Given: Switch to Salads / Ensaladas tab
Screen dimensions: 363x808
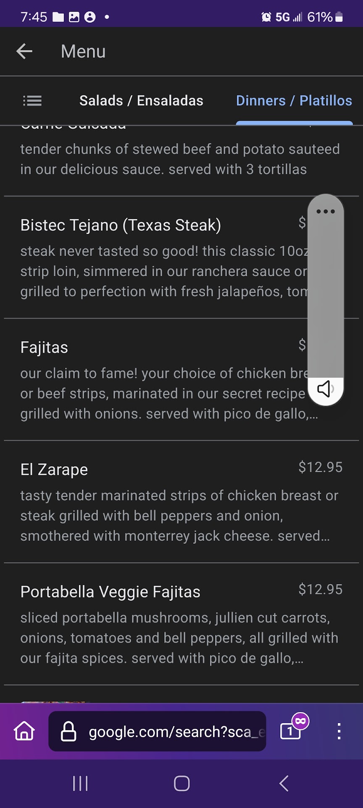Looking at the screenshot, I should coord(141,101).
